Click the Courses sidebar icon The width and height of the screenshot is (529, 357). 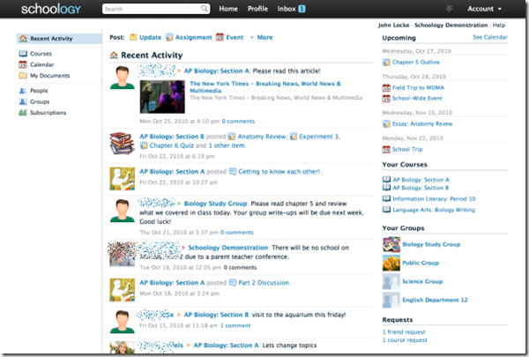point(24,54)
